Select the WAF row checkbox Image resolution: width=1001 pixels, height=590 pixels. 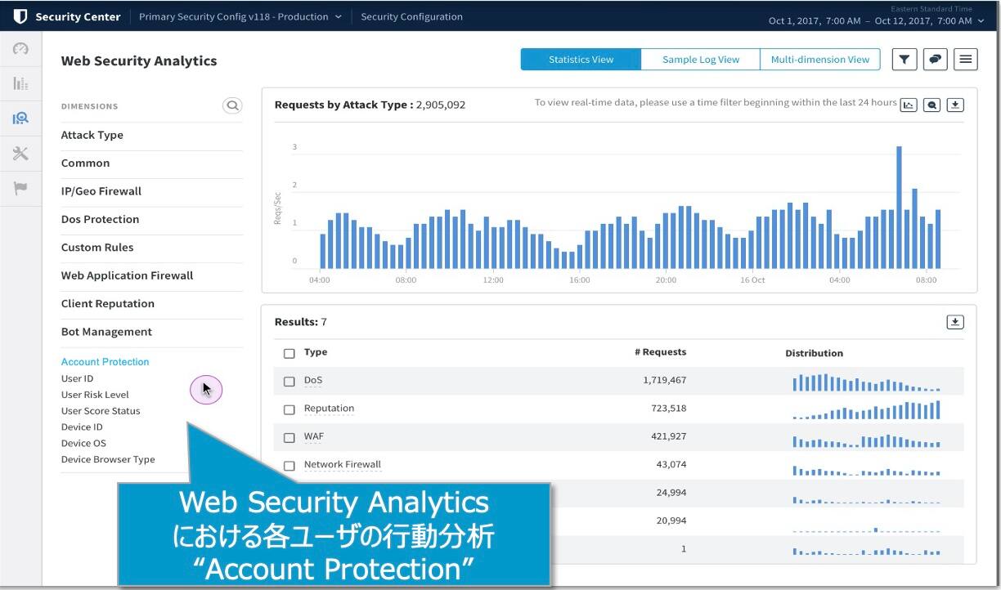[289, 437]
